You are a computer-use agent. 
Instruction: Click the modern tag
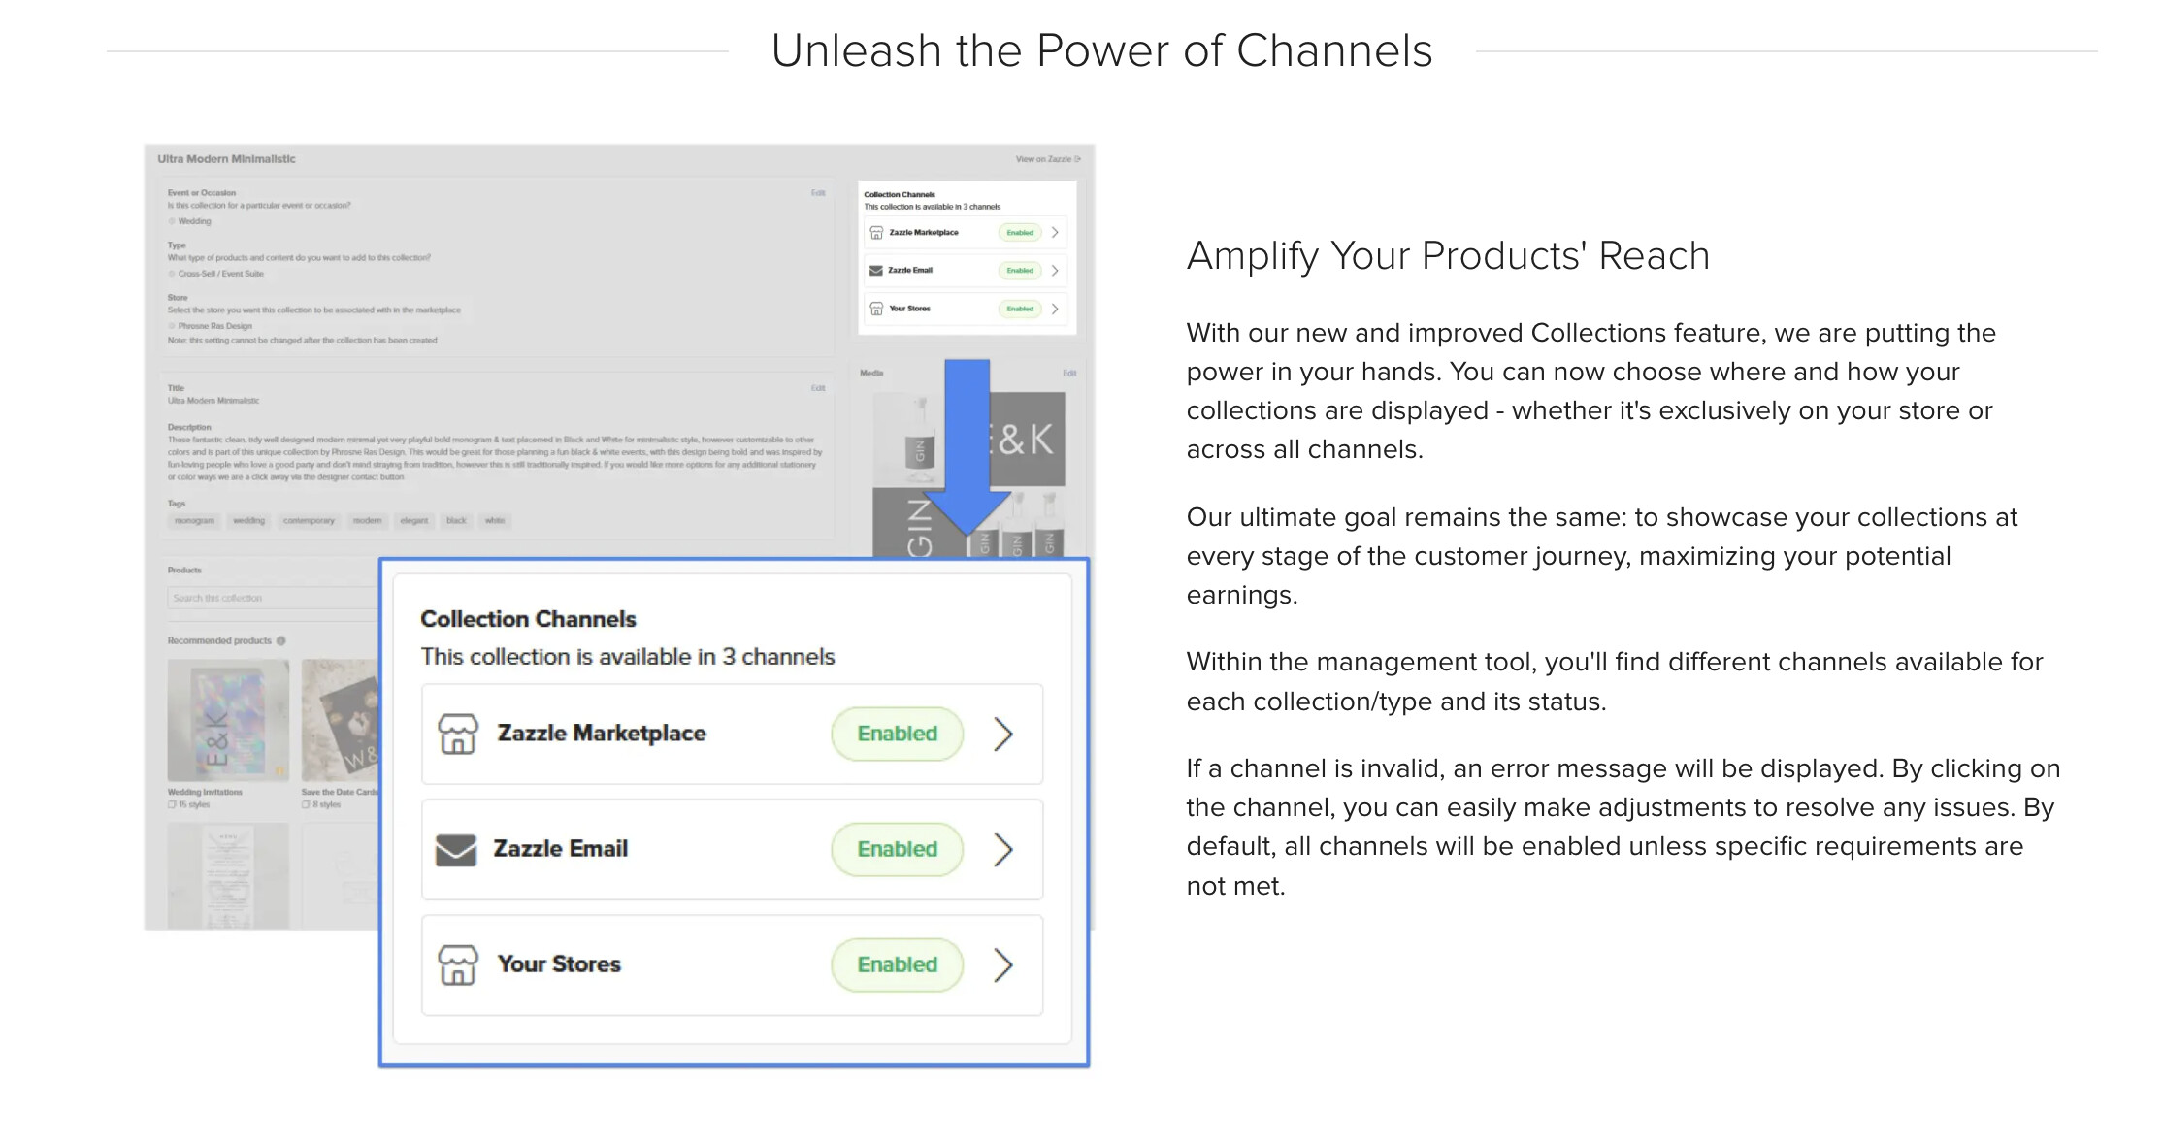(367, 521)
